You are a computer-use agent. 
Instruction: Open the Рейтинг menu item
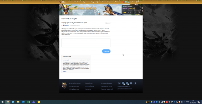click(x=79, y=2)
